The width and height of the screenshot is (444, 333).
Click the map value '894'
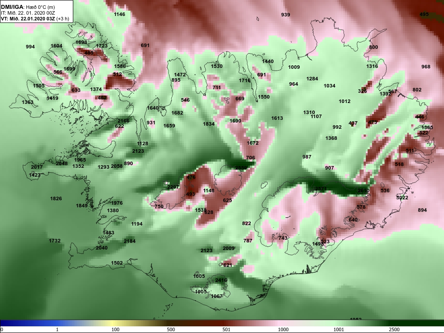(422, 210)
